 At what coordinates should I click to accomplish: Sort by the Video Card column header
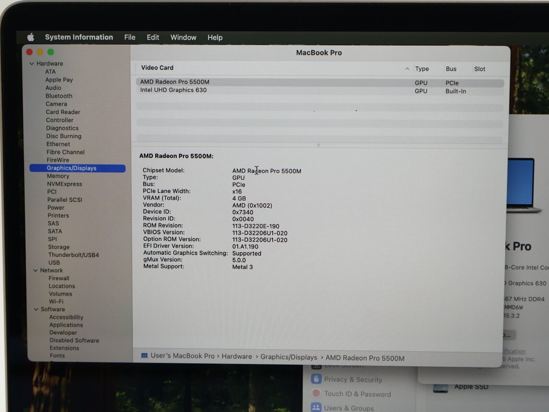[157, 68]
